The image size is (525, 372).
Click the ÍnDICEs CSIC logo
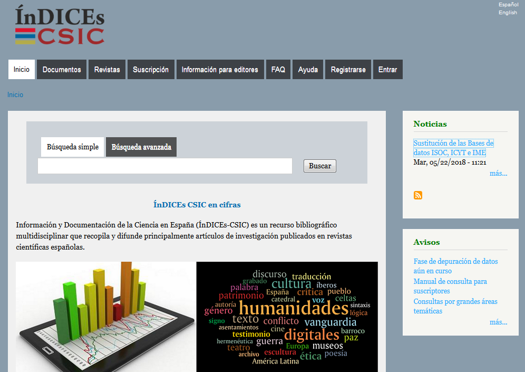point(60,25)
